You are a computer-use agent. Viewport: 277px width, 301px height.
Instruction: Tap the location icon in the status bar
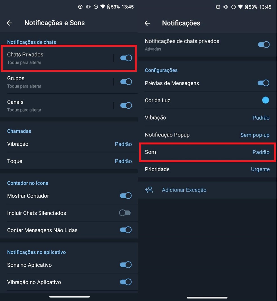click(x=81, y=7)
